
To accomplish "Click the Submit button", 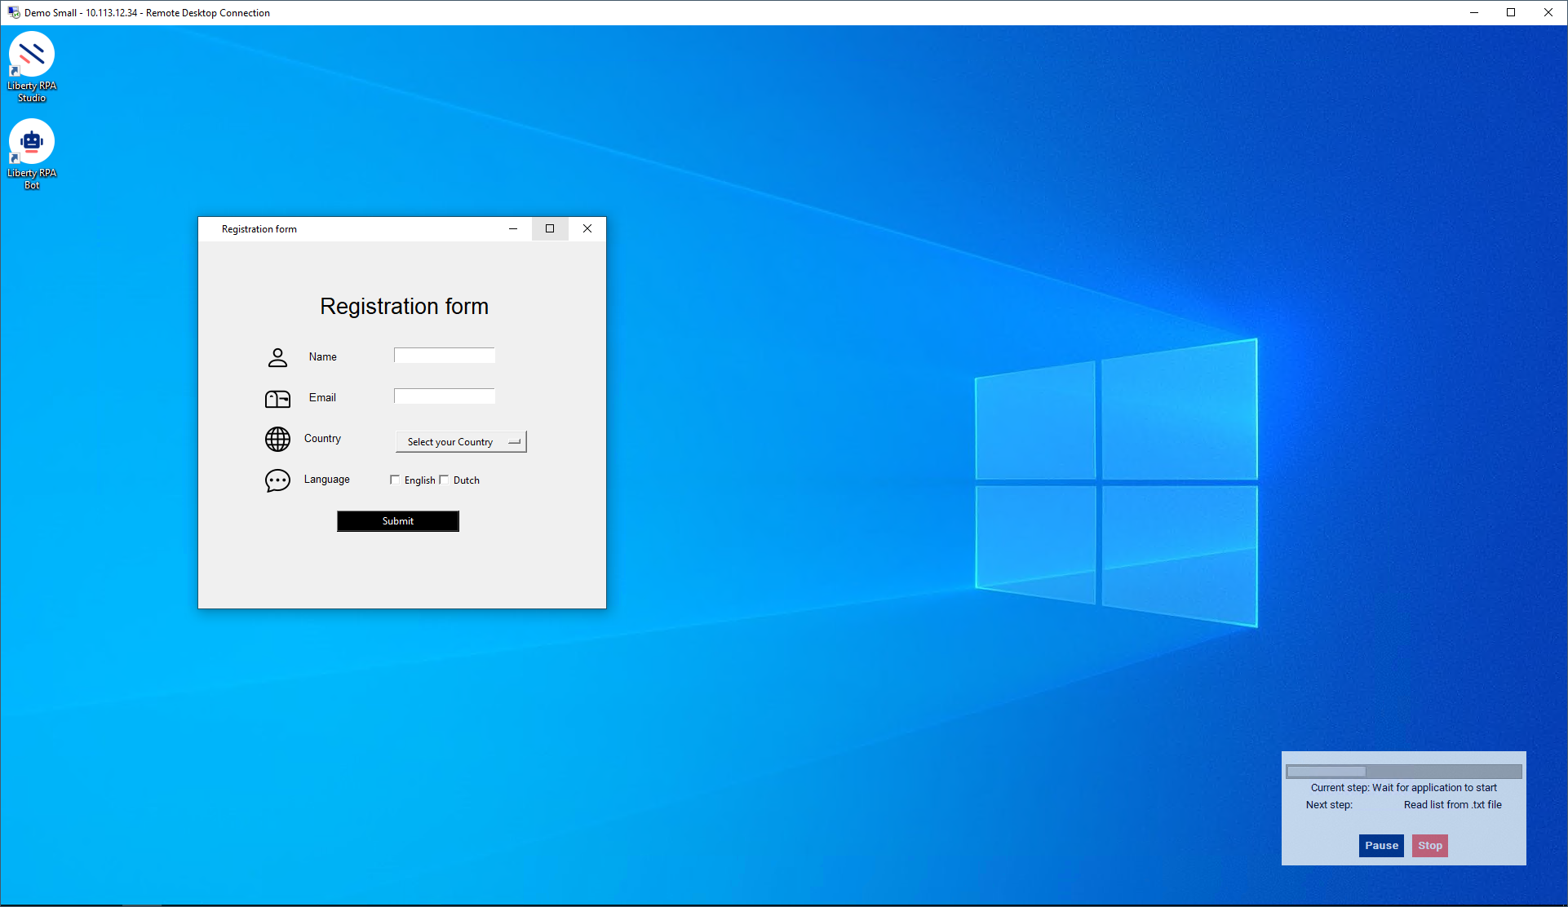I will click(x=398, y=521).
